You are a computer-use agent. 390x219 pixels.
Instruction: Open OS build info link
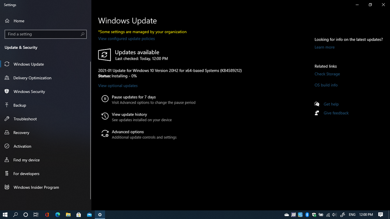(326, 85)
